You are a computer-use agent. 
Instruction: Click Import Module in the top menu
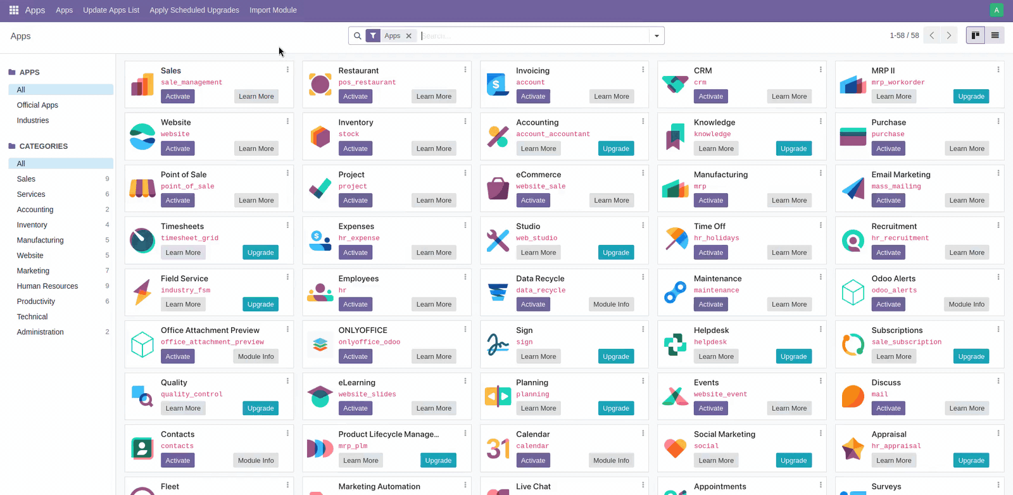point(273,10)
